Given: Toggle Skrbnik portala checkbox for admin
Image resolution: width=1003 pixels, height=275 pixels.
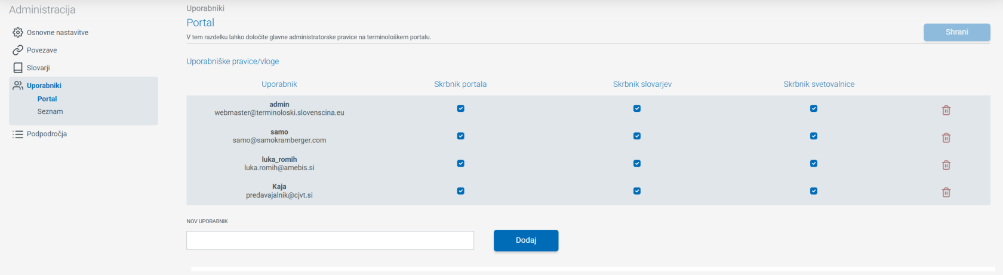Looking at the screenshot, I should pyautogui.click(x=460, y=108).
